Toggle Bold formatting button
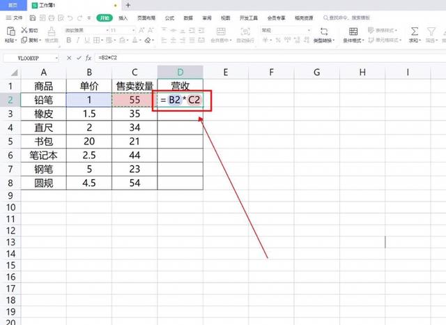The width and height of the screenshot is (446, 325). pyautogui.click(x=68, y=40)
